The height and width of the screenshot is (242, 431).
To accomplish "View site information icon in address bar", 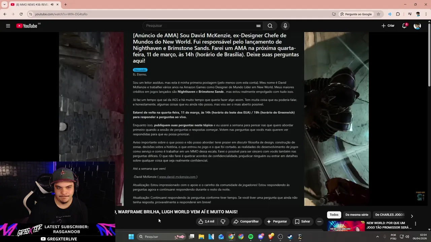I will 30,14.
